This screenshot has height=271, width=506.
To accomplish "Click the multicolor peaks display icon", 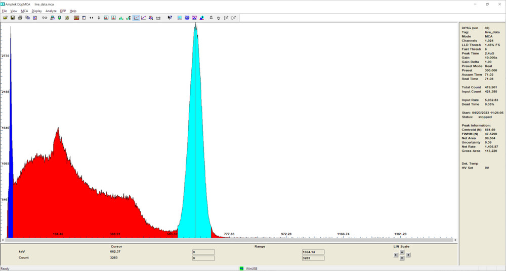I will [x=202, y=18].
